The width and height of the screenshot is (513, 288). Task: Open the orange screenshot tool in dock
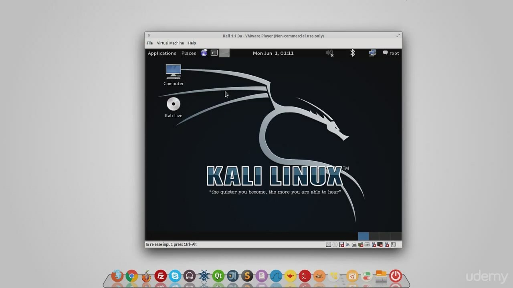(x=352, y=276)
